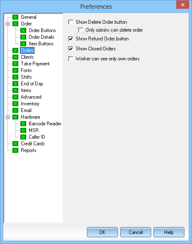Toggle Only admins can delete order checkbox

[81, 30]
